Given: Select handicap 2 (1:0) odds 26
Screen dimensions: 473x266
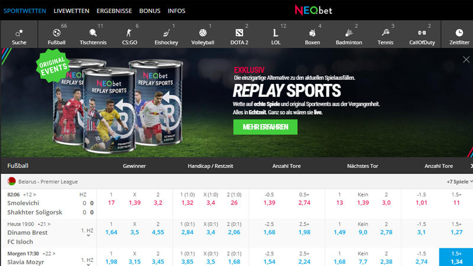Looking at the screenshot, I should click(234, 203).
